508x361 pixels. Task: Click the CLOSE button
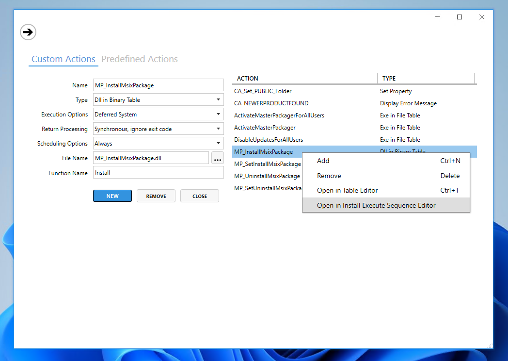[x=200, y=196]
